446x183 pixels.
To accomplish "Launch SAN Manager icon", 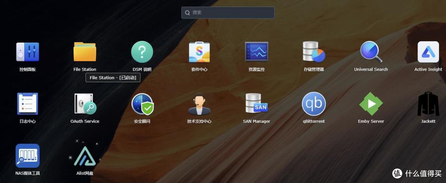I will [256, 103].
